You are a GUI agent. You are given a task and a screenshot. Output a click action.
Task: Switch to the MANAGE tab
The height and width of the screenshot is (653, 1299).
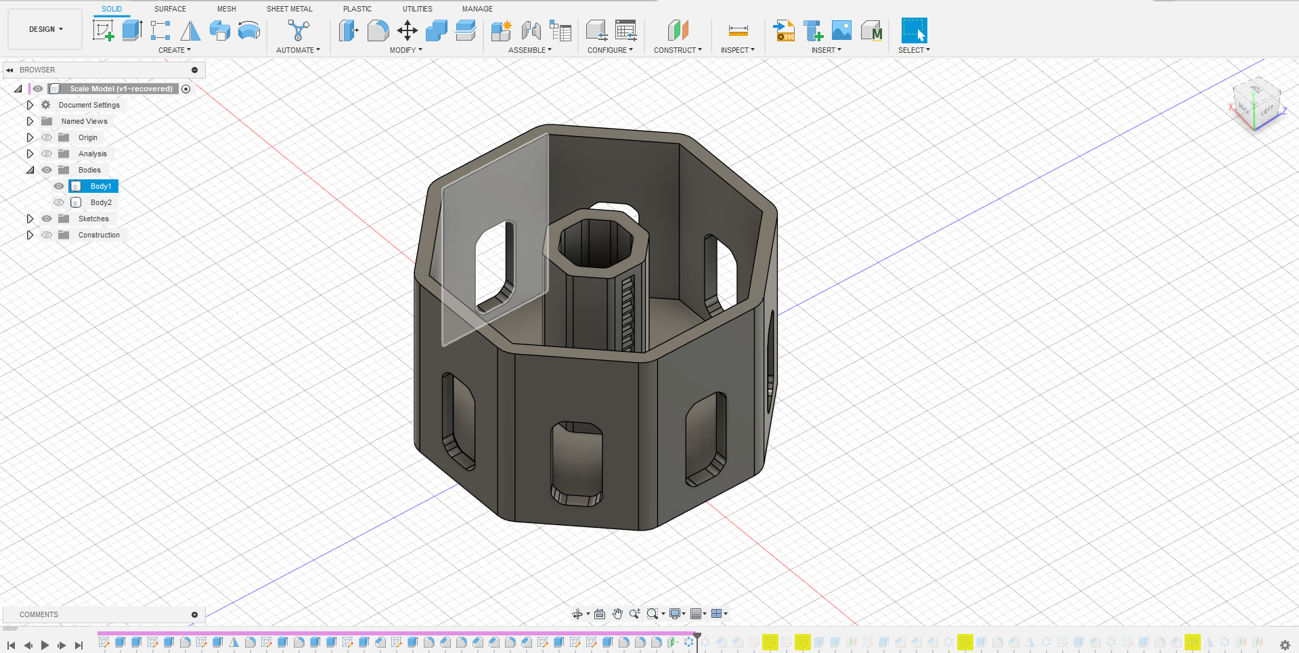pos(477,9)
